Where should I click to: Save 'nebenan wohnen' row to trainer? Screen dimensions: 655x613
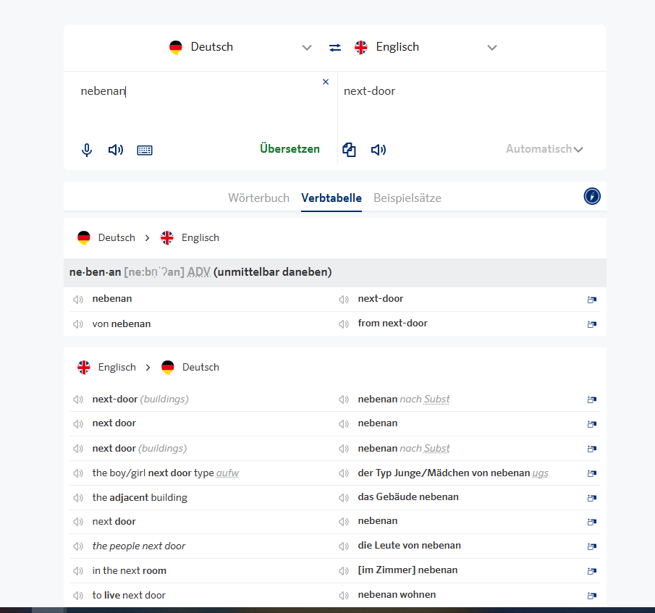tap(592, 596)
